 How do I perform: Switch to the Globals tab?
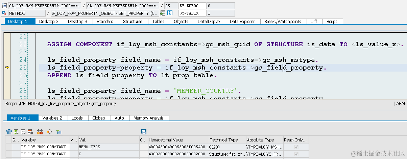(99, 118)
